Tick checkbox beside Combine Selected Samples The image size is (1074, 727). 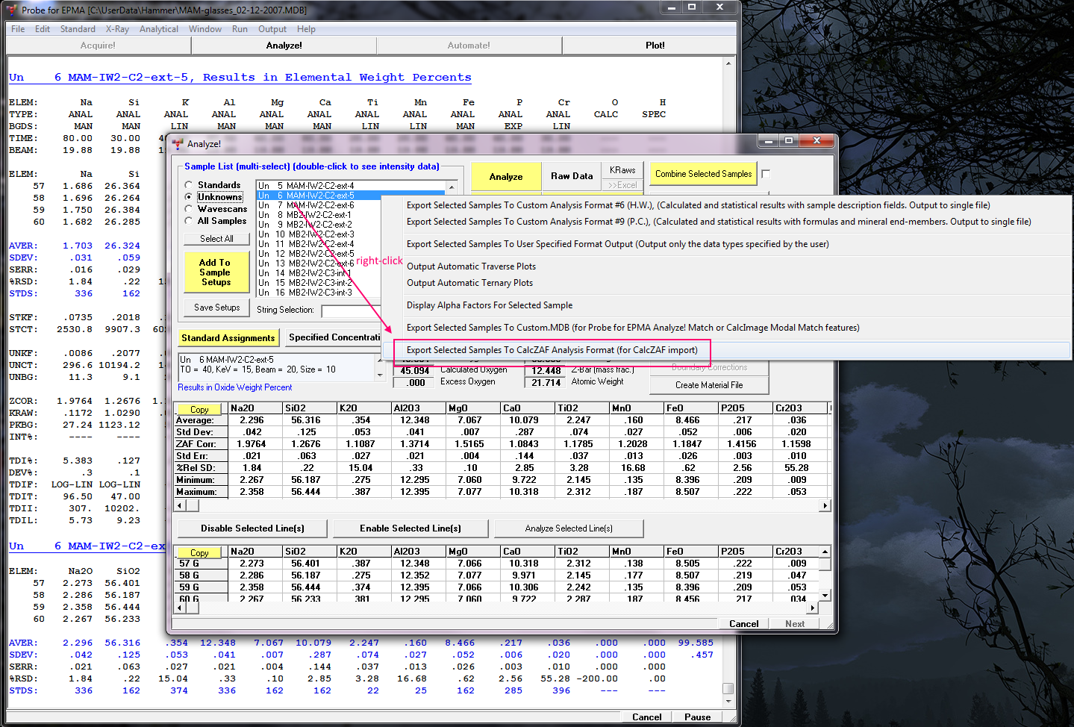pos(766,174)
